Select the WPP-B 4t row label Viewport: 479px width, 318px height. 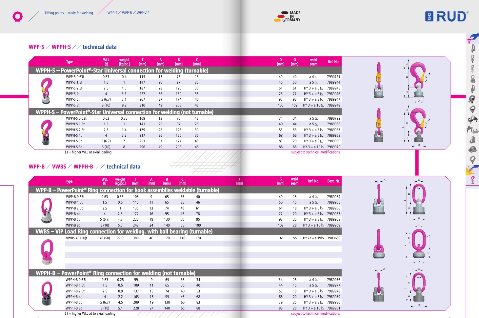[x=73, y=214]
